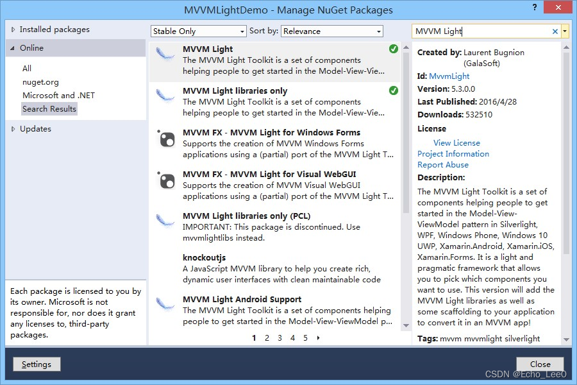Select the nuget.org source
The height and width of the screenshot is (385, 577).
click(x=40, y=82)
